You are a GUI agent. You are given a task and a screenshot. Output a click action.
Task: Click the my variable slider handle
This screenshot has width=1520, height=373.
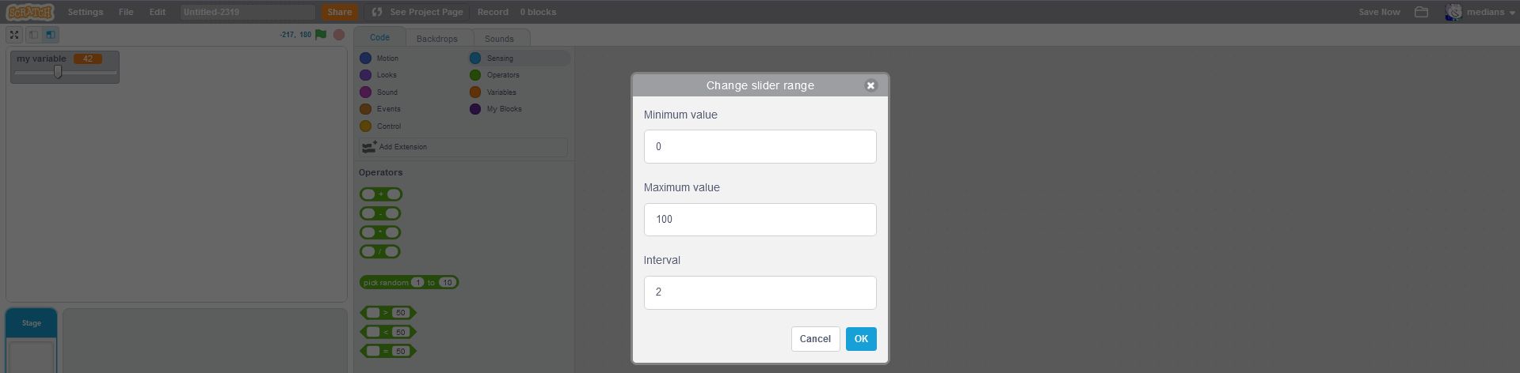tap(58, 72)
